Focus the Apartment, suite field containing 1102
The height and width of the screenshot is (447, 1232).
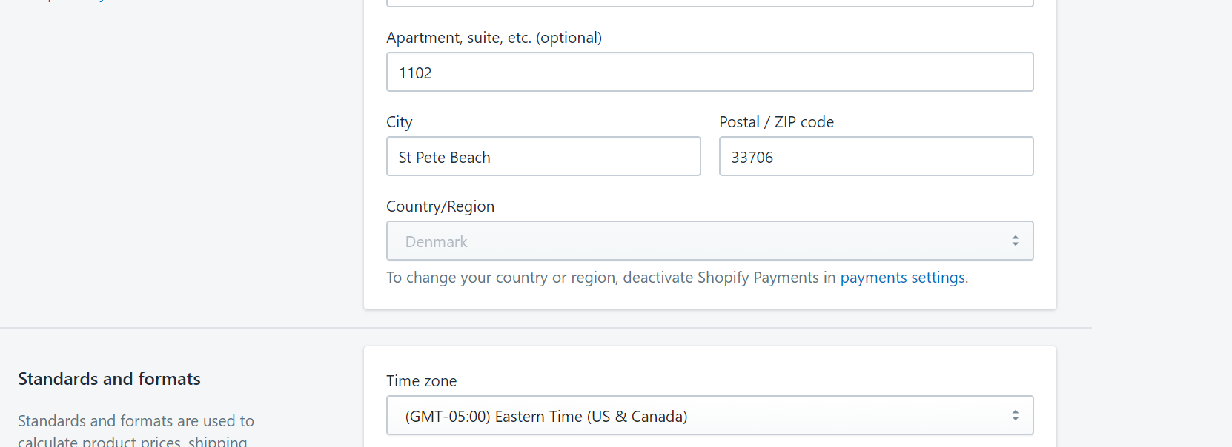click(x=709, y=73)
